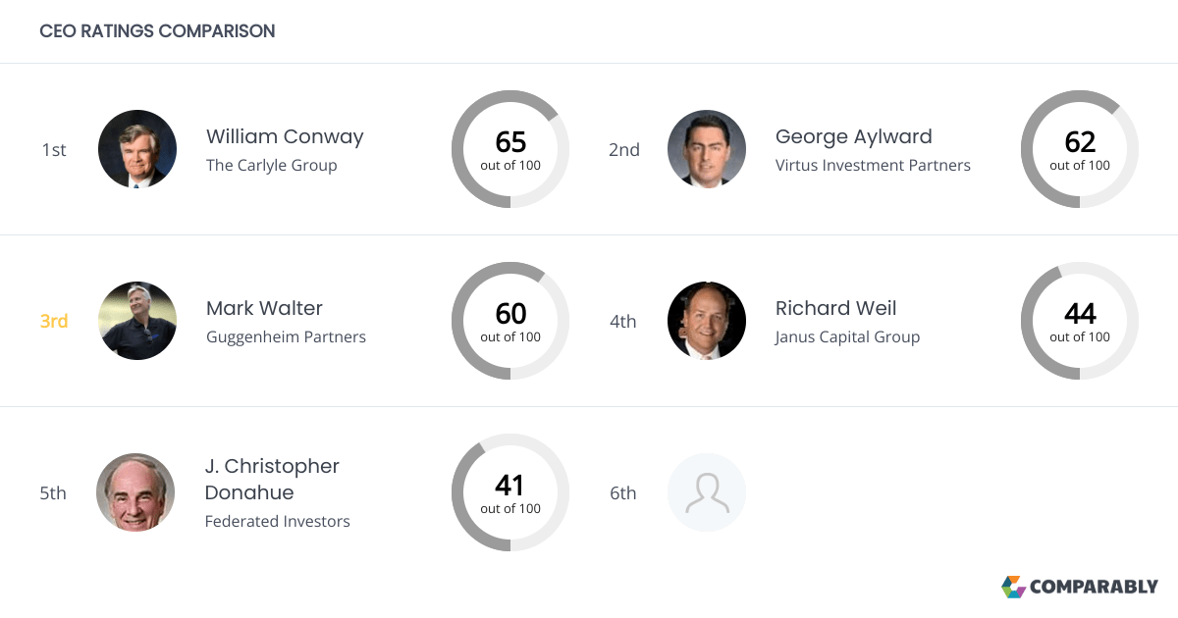Click the 65 out of 100 score ring
This screenshot has height=618, width=1178.
(x=510, y=149)
